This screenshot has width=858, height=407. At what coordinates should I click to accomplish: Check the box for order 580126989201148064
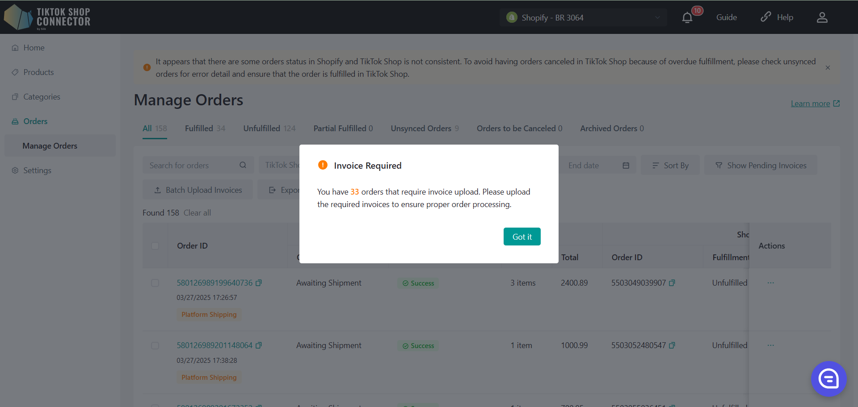[x=155, y=345]
